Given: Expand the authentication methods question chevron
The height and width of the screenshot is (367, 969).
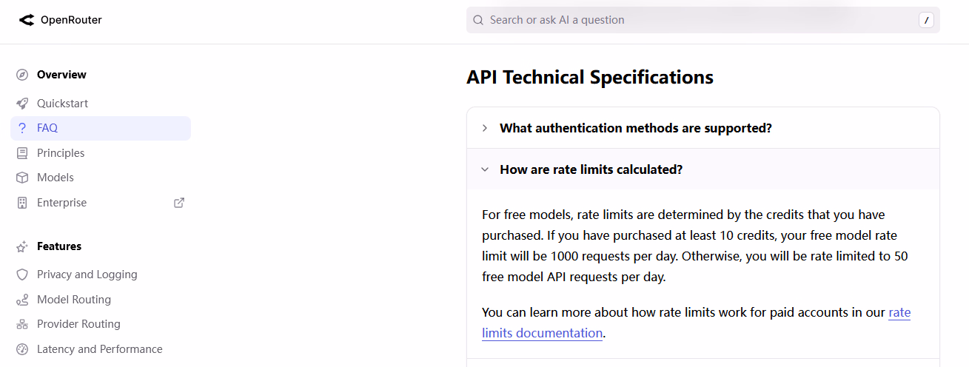Looking at the screenshot, I should click(x=485, y=128).
